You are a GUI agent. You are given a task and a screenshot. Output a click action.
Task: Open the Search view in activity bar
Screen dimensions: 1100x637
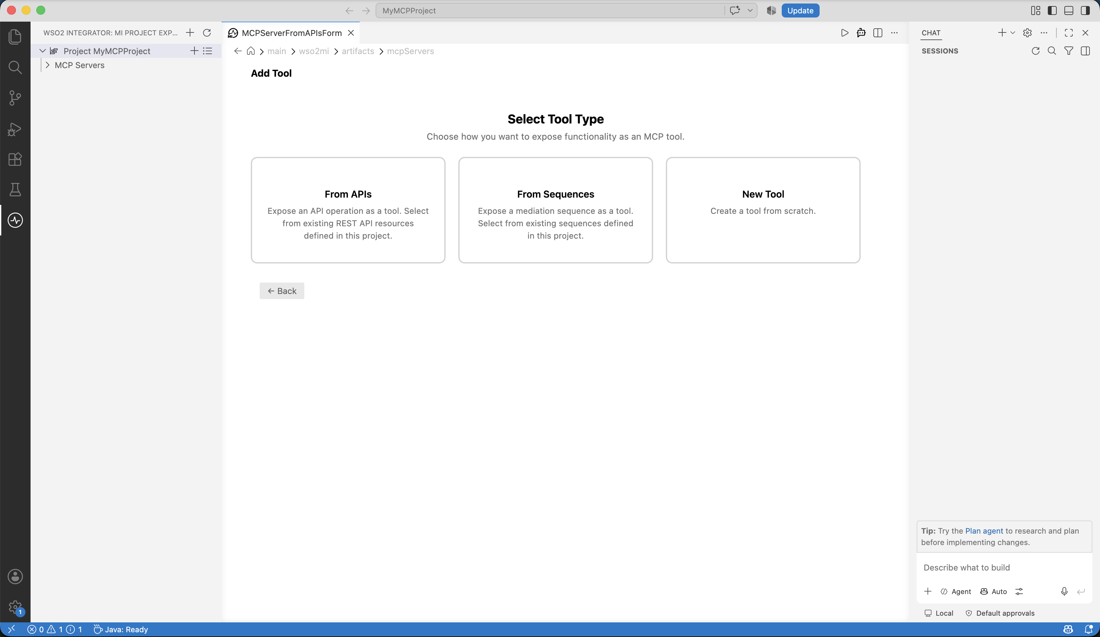[15, 67]
